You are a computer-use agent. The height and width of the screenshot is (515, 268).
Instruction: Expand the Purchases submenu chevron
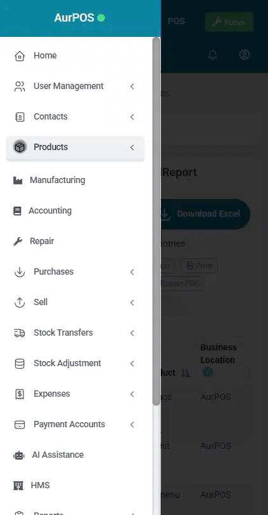click(x=132, y=272)
